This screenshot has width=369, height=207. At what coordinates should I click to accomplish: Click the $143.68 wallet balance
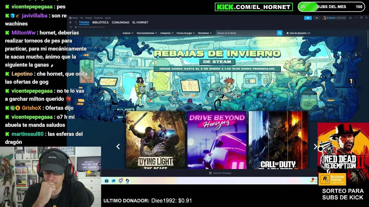coord(341,18)
